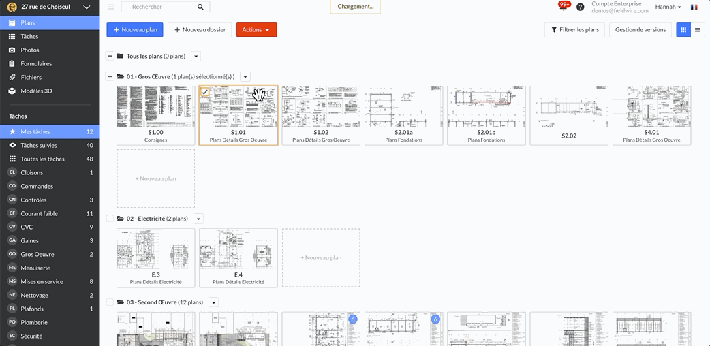Select the CO Commandes category
The image size is (710, 346).
click(x=50, y=186)
